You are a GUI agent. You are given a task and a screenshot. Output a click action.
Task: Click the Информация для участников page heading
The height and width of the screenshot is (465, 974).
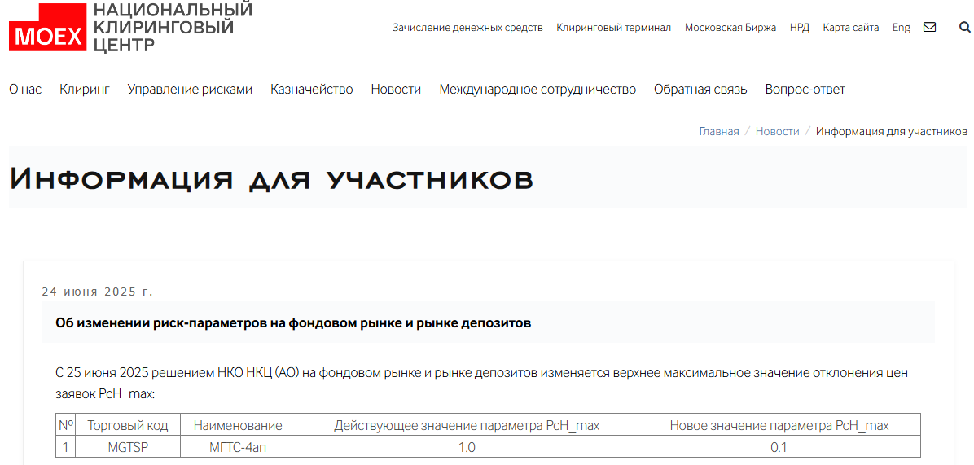(271, 179)
